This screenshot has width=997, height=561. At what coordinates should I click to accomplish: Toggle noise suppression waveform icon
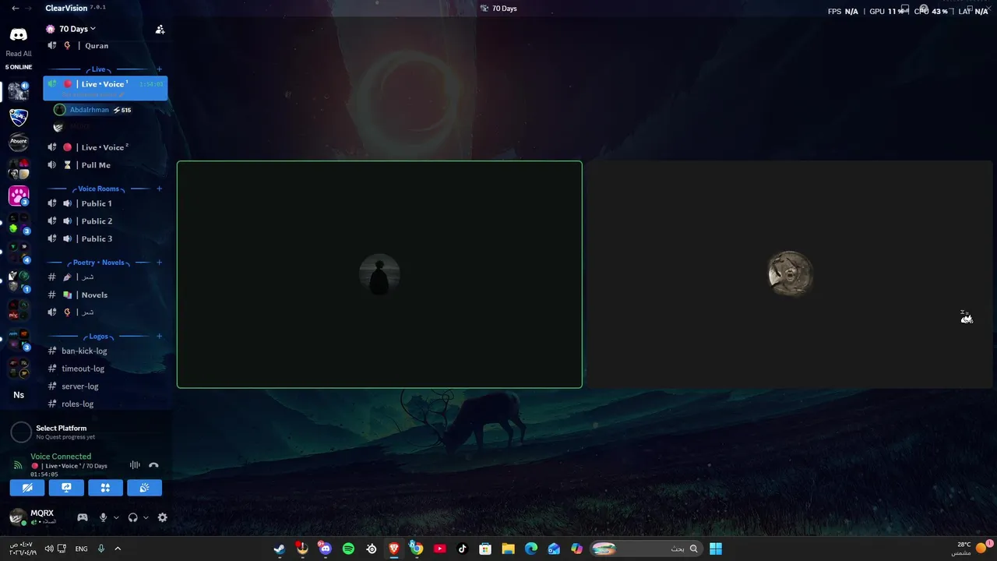coord(135,465)
